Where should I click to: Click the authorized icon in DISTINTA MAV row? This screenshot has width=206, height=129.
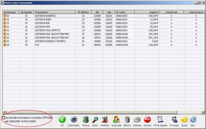tap(5, 27)
